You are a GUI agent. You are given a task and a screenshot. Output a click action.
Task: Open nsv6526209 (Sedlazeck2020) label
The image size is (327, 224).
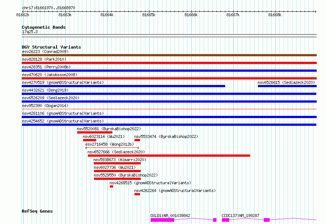(x=51, y=98)
